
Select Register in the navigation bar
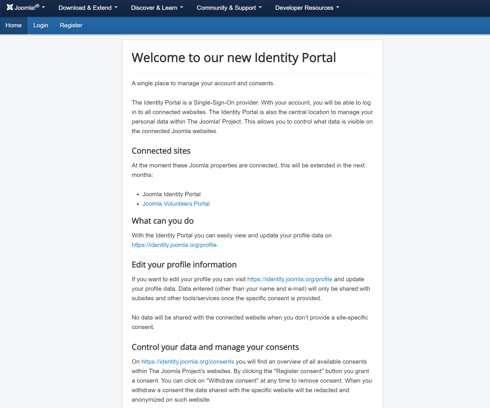click(x=71, y=25)
